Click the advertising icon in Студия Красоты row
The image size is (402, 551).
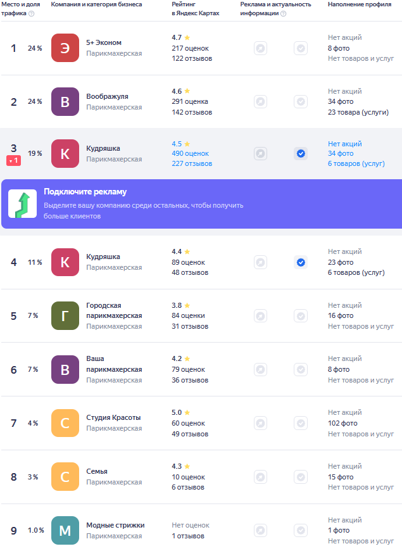tap(260, 423)
